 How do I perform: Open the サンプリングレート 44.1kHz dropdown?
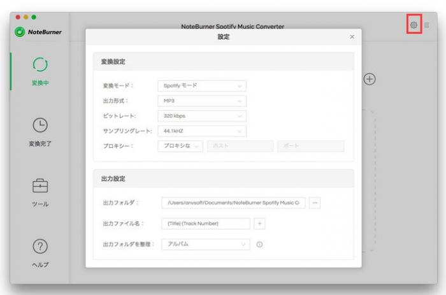point(202,131)
